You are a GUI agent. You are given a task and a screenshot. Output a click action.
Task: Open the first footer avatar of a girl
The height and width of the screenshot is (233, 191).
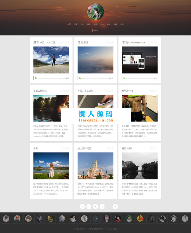[x=6, y=219]
